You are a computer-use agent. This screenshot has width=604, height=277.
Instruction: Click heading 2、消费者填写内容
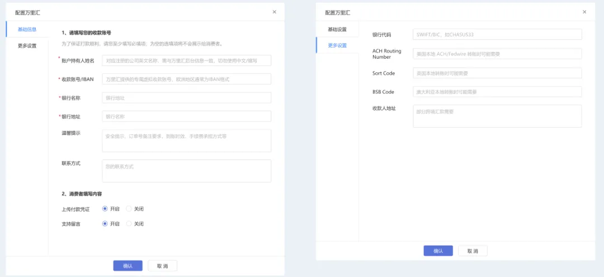tap(82, 194)
